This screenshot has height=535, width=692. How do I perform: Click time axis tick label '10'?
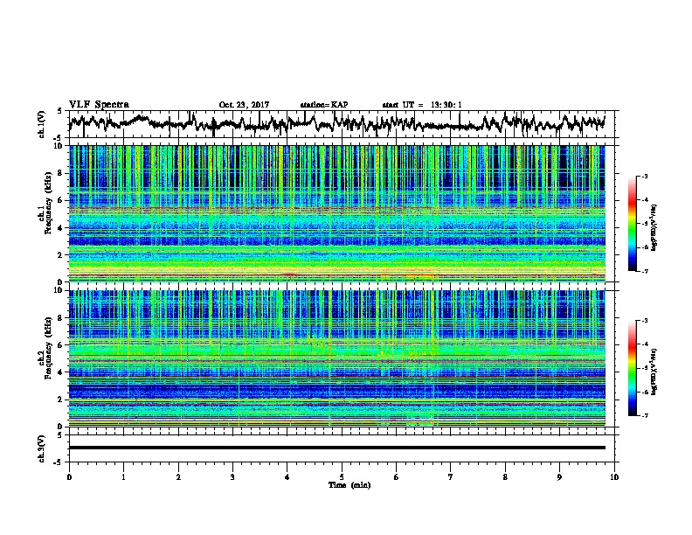click(614, 477)
